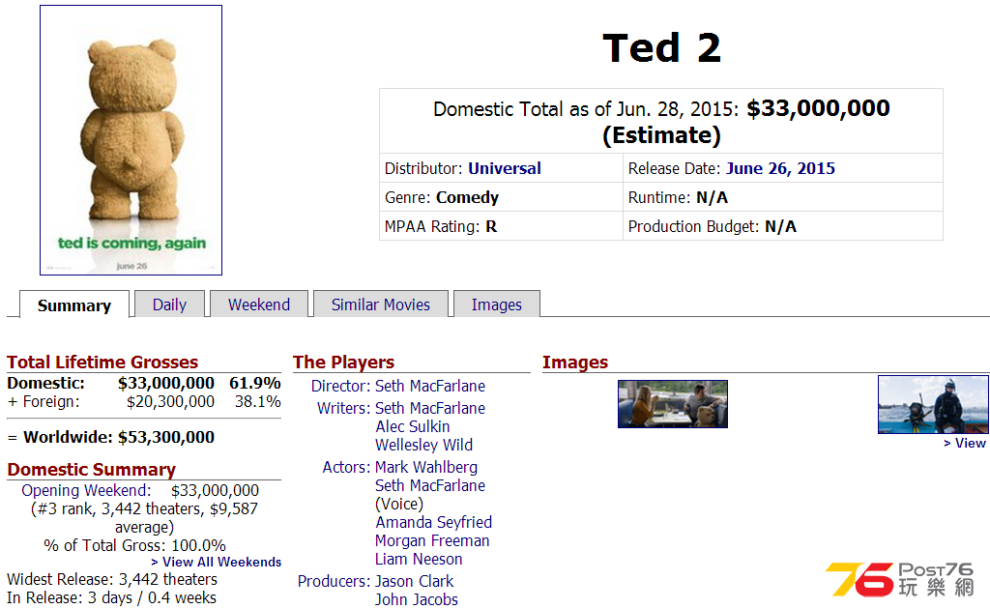Screen dimensions: 990x609
Task: Click the Ted 2 movie poster image
Action: (x=131, y=140)
